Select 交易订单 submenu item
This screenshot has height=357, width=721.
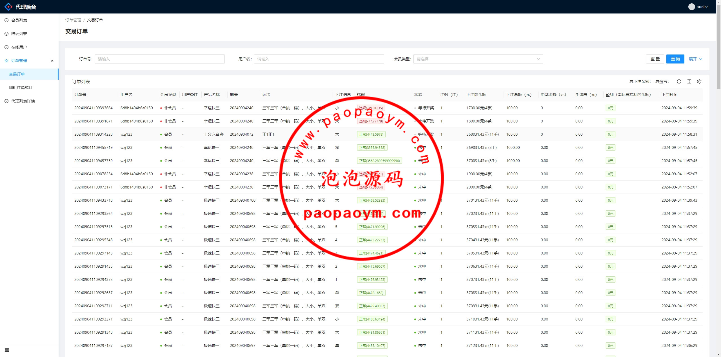29,74
